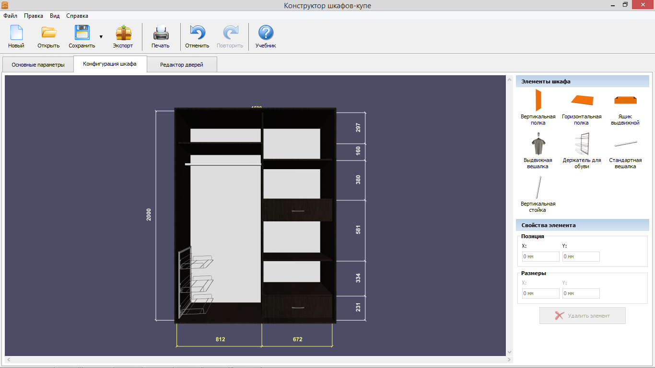Open the Правка menu

coord(34,16)
